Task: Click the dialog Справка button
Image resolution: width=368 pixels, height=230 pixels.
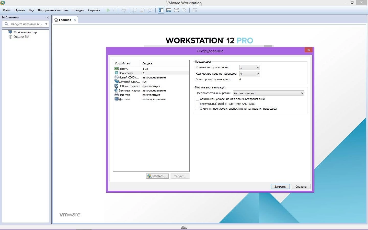Action: coord(301,187)
